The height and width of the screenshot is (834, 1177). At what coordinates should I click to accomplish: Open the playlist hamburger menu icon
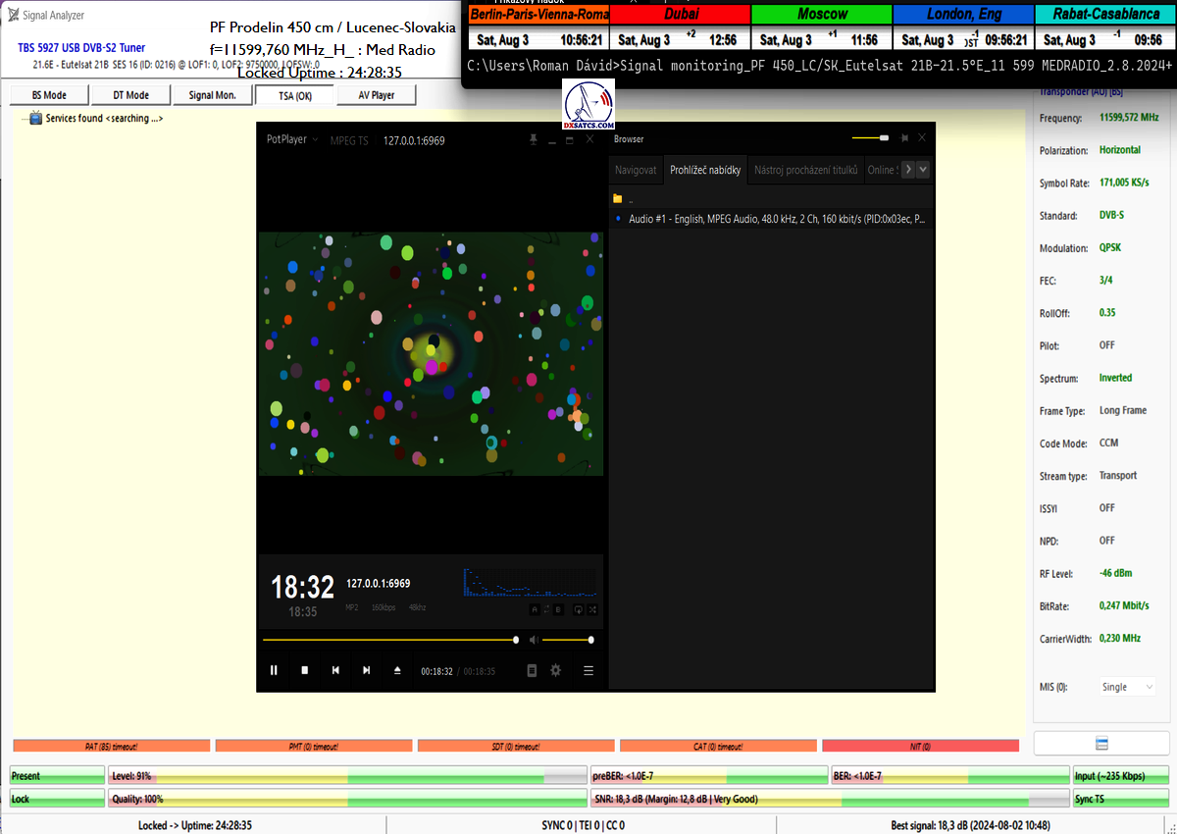coord(588,670)
